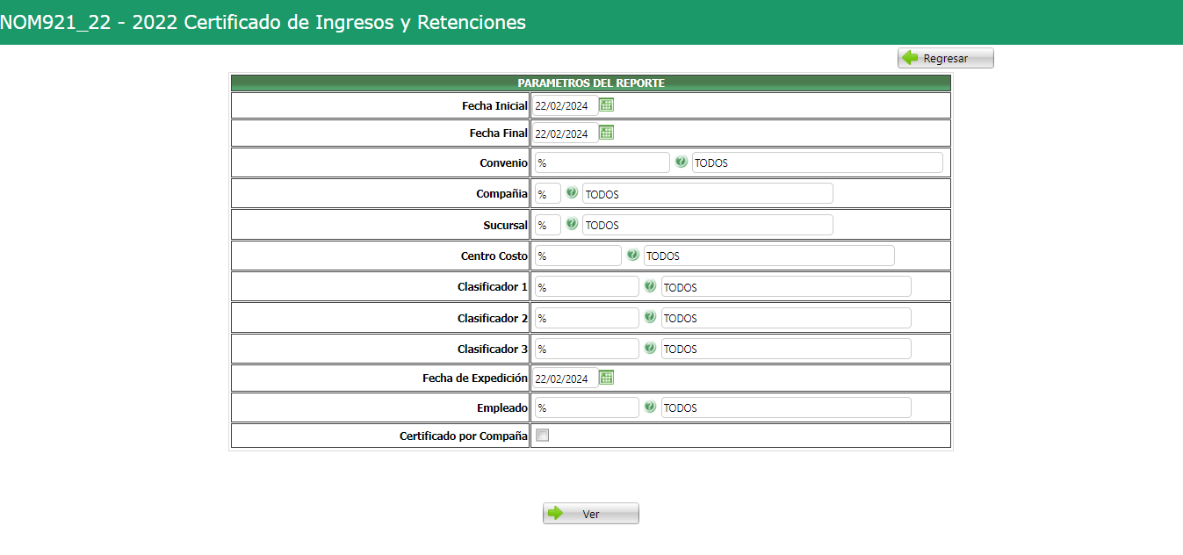Click the Empleado lookup help icon
The height and width of the screenshot is (555, 1183).
(x=650, y=407)
